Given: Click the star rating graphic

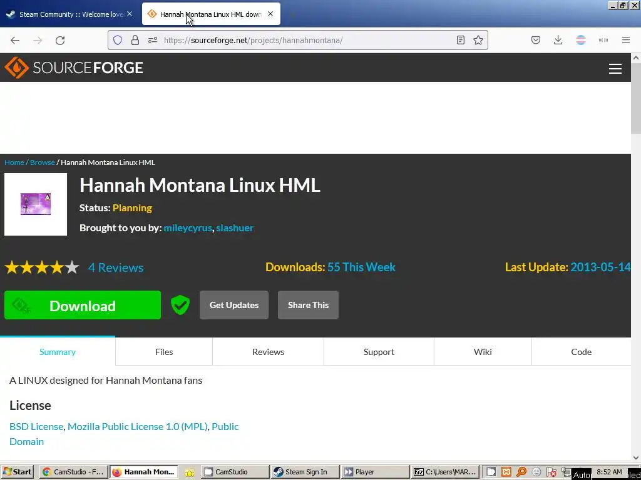Looking at the screenshot, I should coord(42,267).
